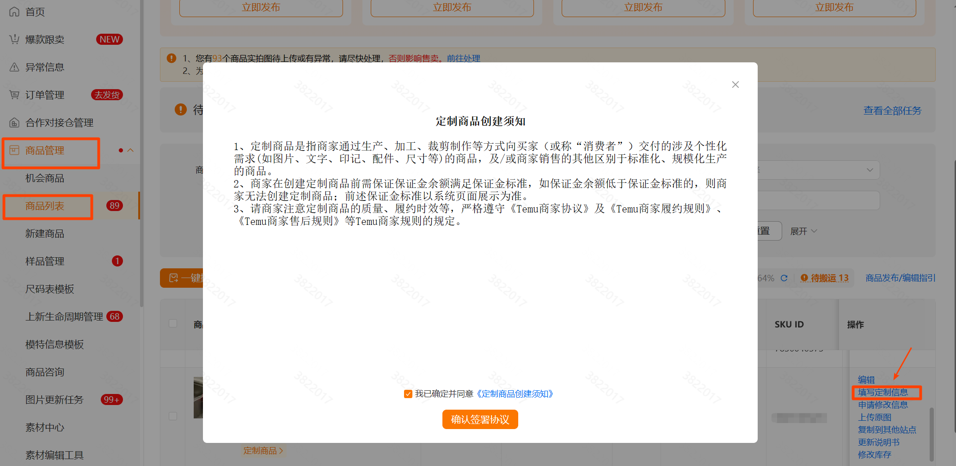
Task: Check the product row checkbox
Action: pyautogui.click(x=173, y=416)
